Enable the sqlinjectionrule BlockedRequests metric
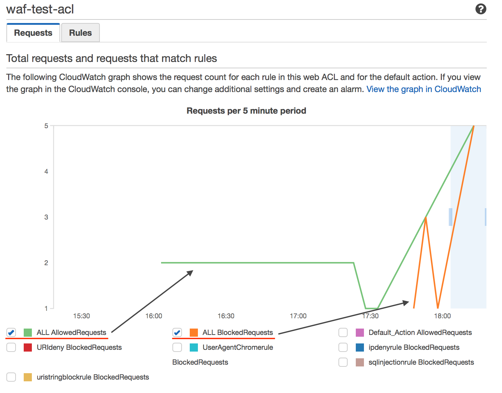 coord(343,362)
